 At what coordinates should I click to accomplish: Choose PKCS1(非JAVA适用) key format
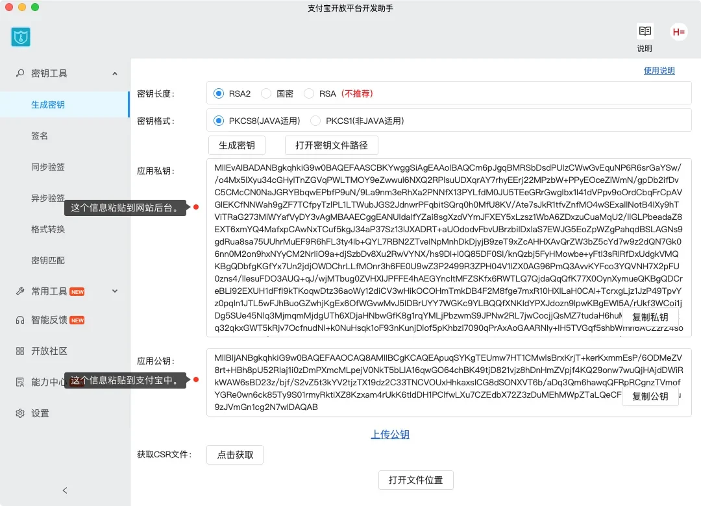click(x=315, y=121)
